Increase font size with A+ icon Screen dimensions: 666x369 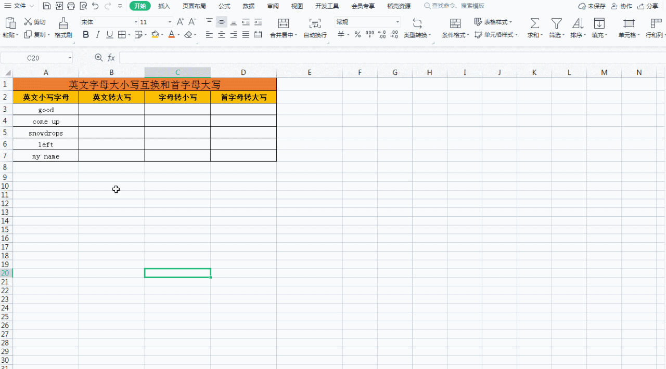click(x=180, y=22)
